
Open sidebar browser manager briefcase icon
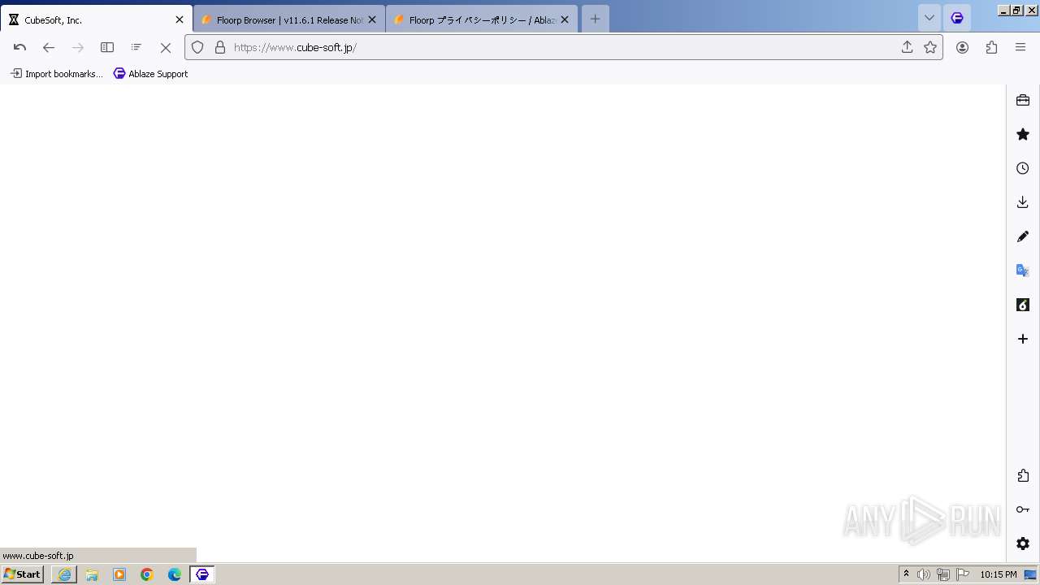tap(1023, 100)
